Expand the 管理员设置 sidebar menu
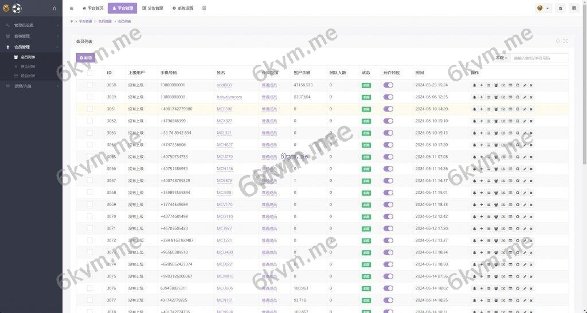Image resolution: width=587 pixels, height=313 pixels. pyautogui.click(x=31, y=25)
